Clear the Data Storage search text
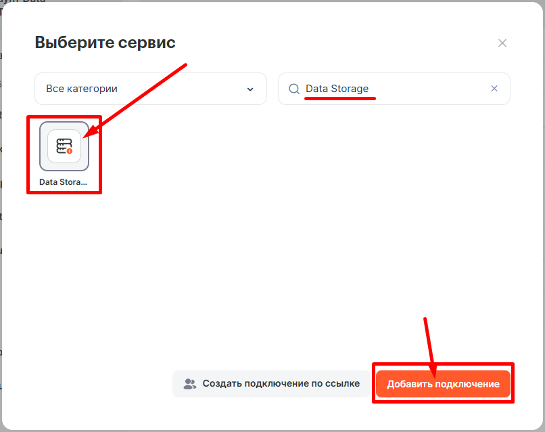The image size is (545, 432). point(494,89)
